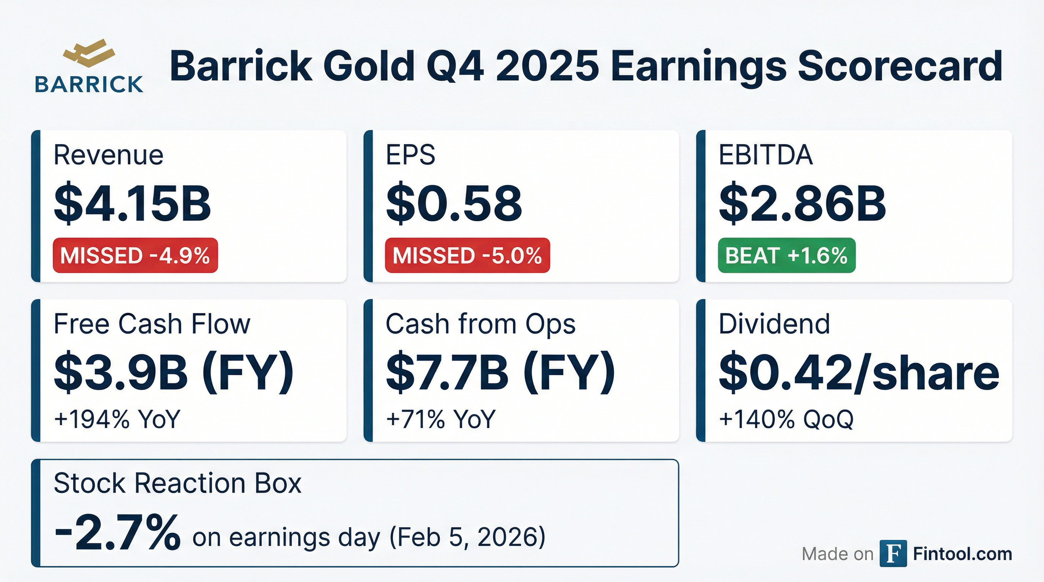
Task: Click the red MISSED -4.9% badge
Action: tap(135, 255)
